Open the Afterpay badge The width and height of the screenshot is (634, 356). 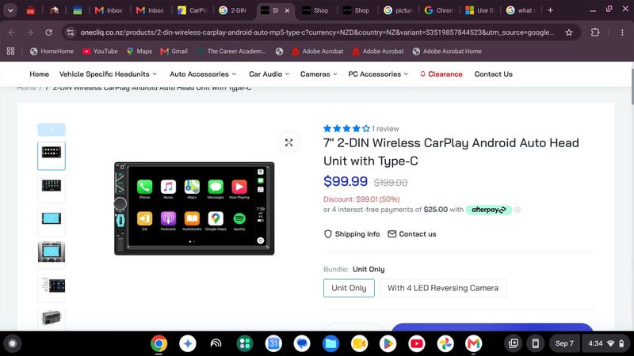pyautogui.click(x=488, y=210)
